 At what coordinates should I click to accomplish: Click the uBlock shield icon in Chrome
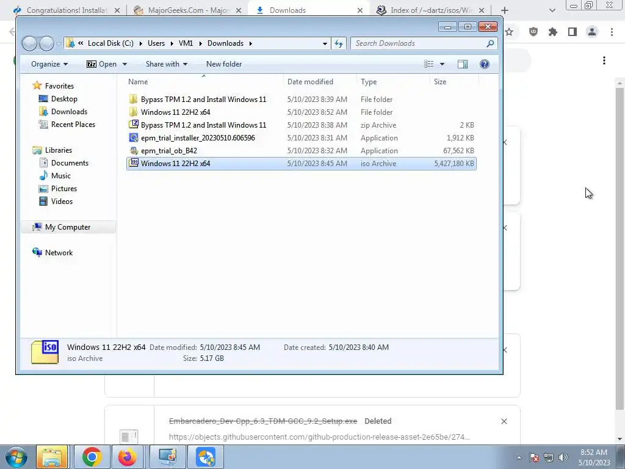[533, 32]
